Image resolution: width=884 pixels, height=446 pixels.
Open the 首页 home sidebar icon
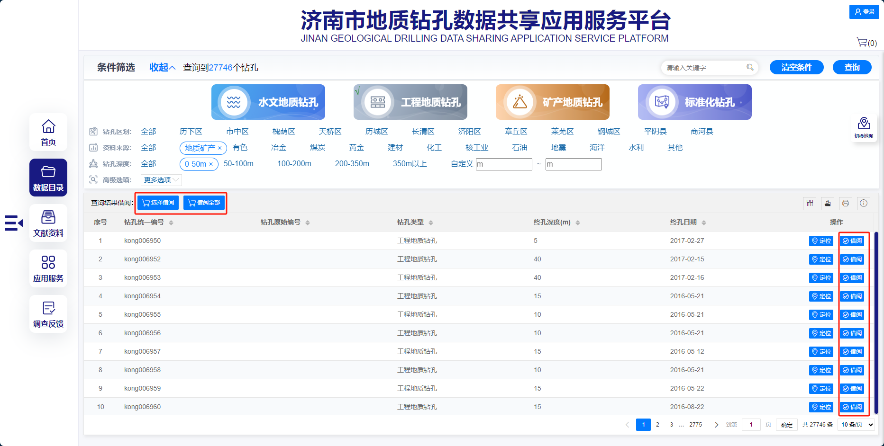pyautogui.click(x=48, y=132)
